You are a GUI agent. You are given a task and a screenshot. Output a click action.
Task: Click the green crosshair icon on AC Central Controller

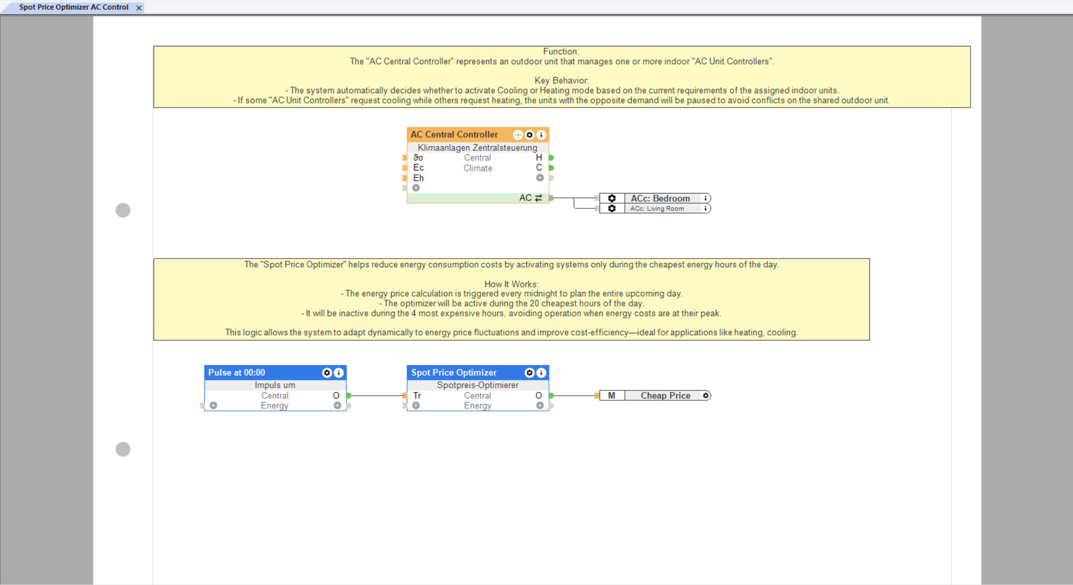pyautogui.click(x=518, y=135)
